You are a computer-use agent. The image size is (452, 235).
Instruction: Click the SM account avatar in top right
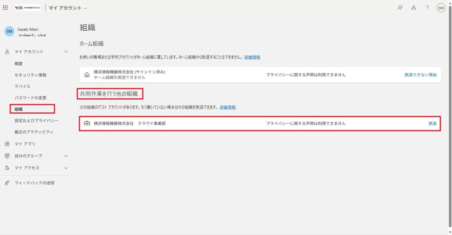pyautogui.click(x=441, y=7)
